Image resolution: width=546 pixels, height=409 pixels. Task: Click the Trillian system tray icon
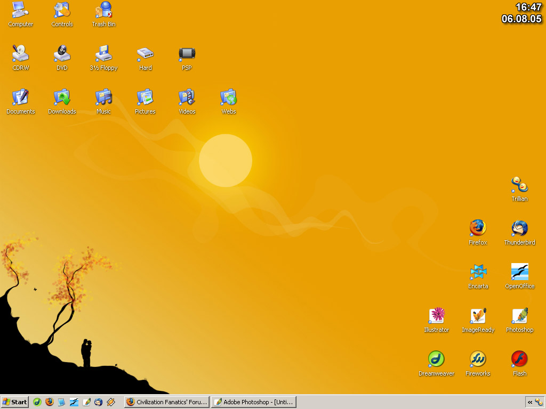(540, 402)
